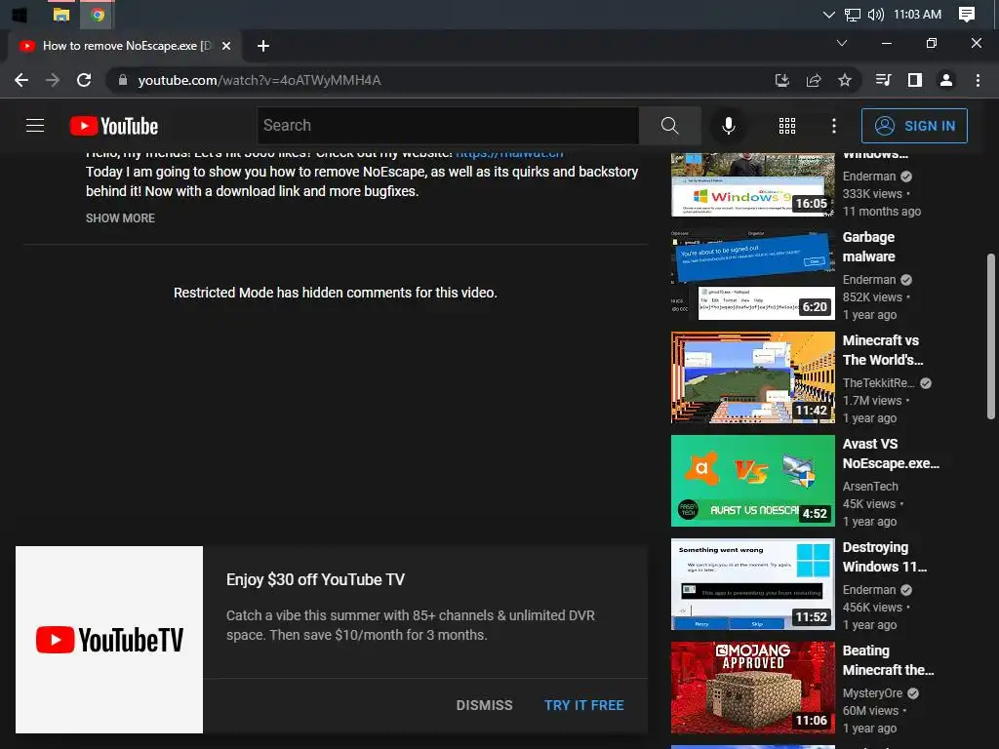Open Destroying Windows 11 title
The width and height of the screenshot is (999, 749).
(884, 557)
